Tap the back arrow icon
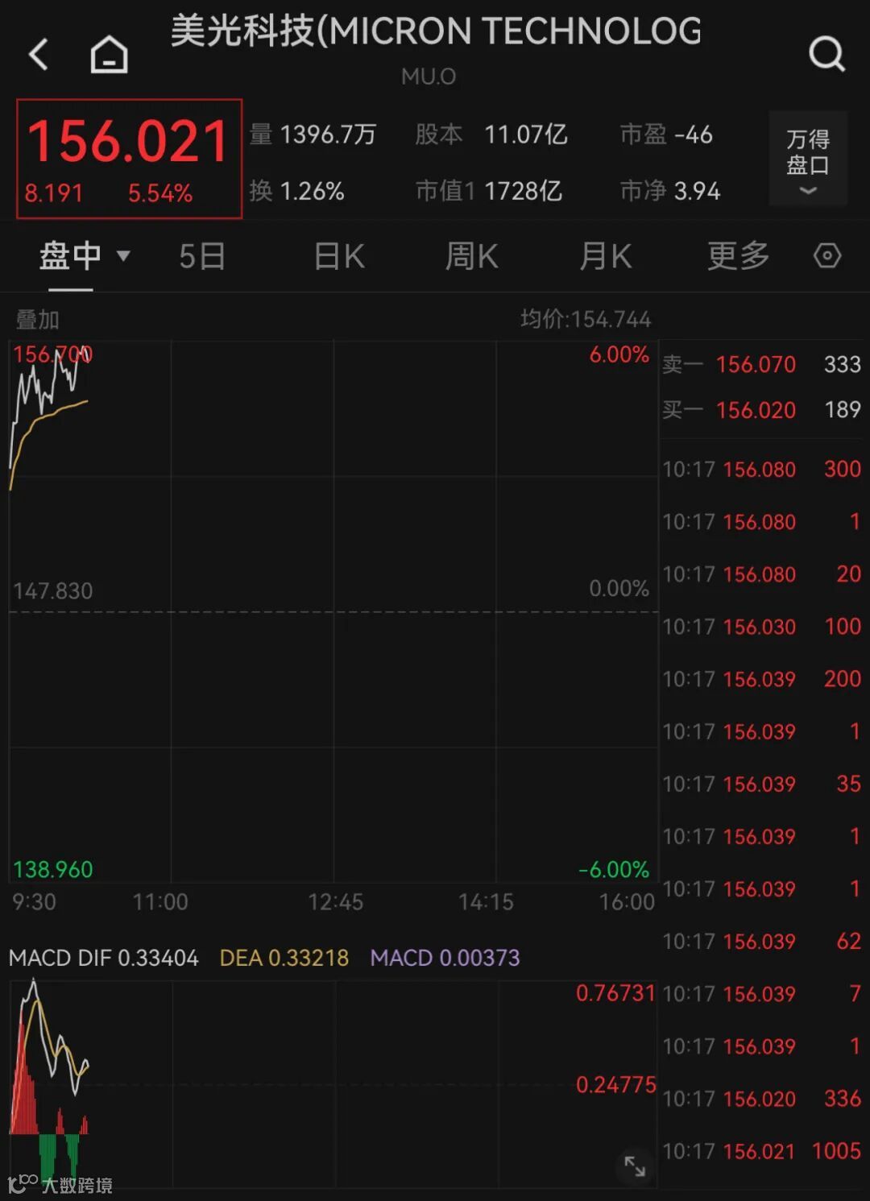Image resolution: width=870 pixels, height=1201 pixels. click(39, 55)
